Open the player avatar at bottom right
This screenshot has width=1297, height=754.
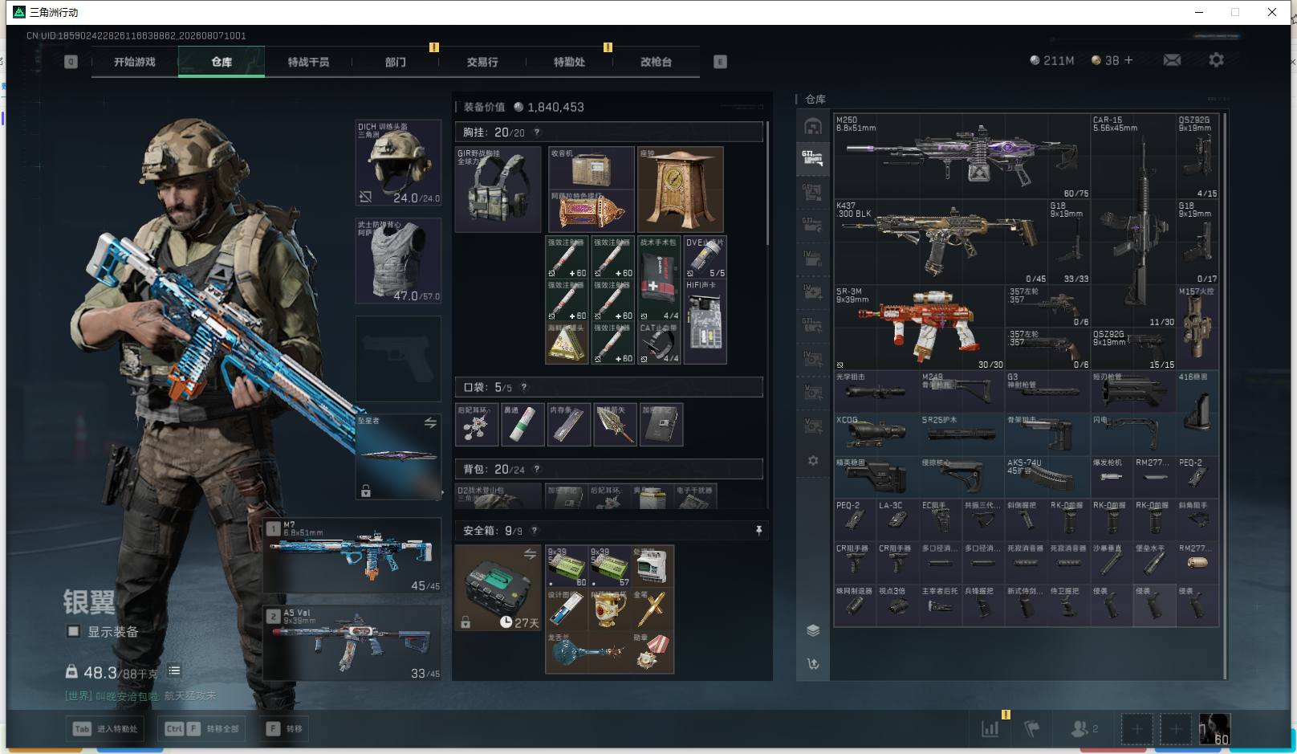[x=1214, y=729]
